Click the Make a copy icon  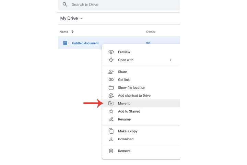(111, 131)
